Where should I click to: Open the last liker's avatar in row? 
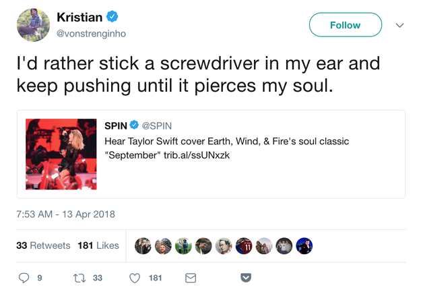coord(305,246)
